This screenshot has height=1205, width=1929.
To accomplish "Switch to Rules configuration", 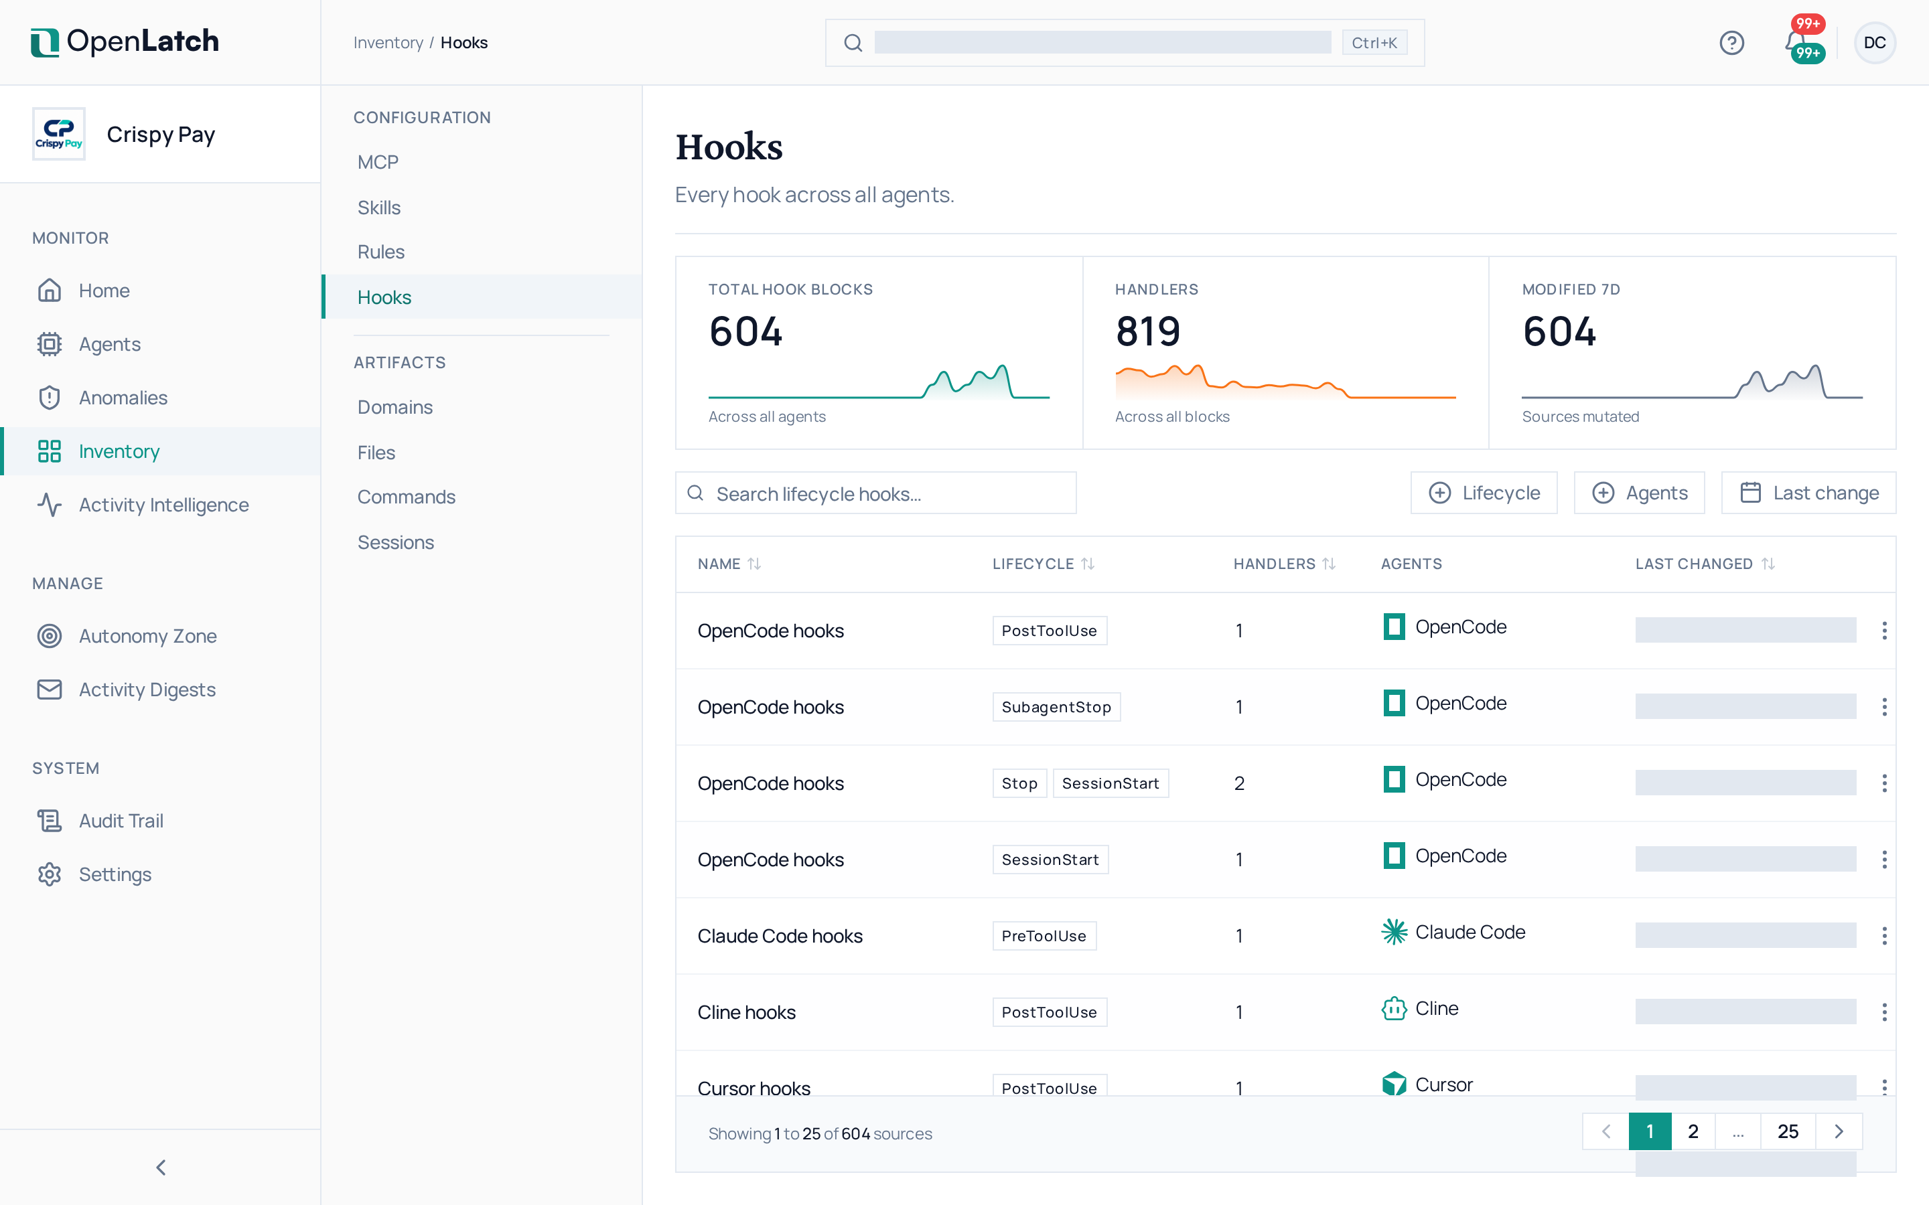I will [482, 252].
